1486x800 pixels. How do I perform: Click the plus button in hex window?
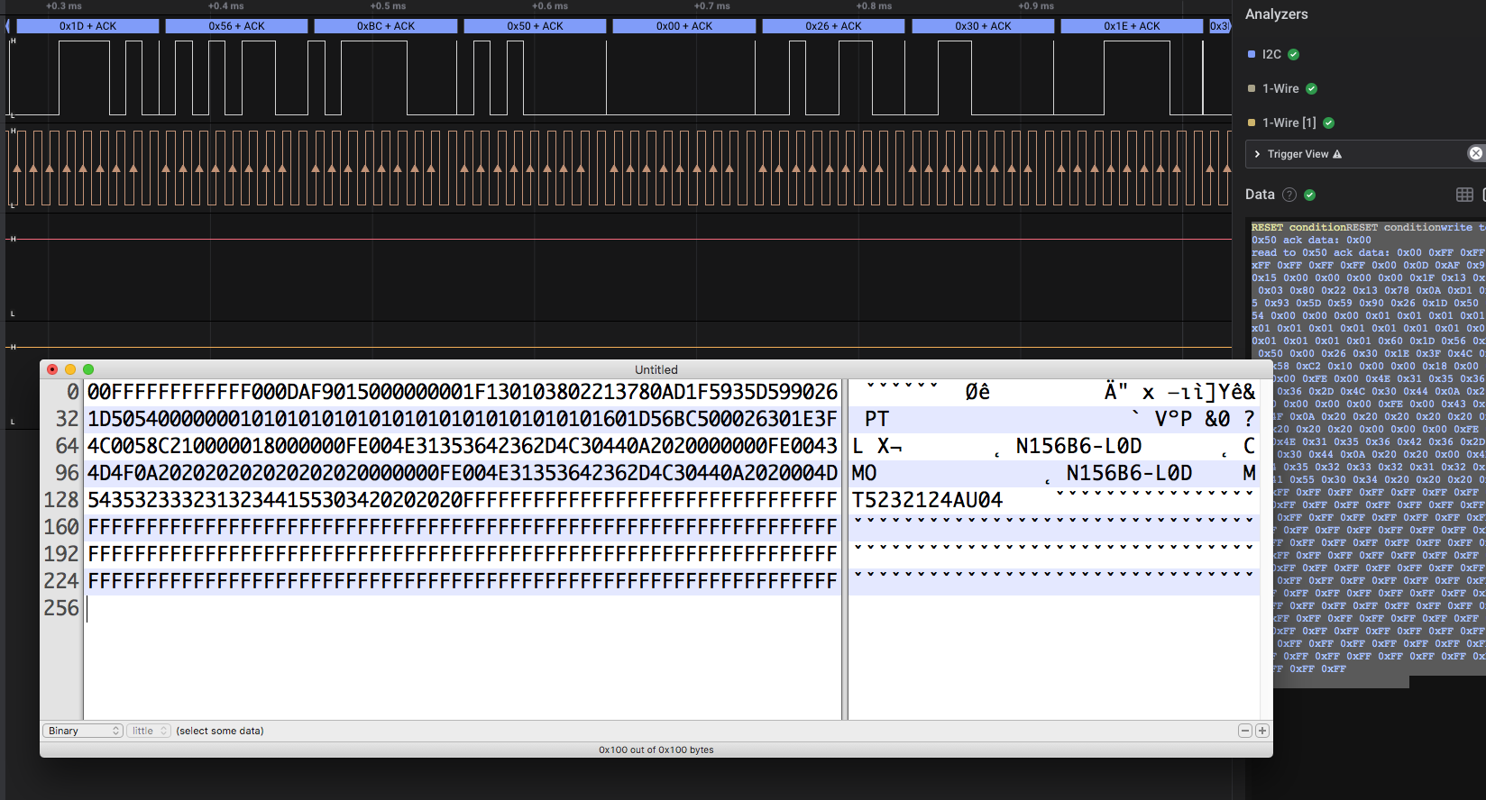coord(1262,731)
